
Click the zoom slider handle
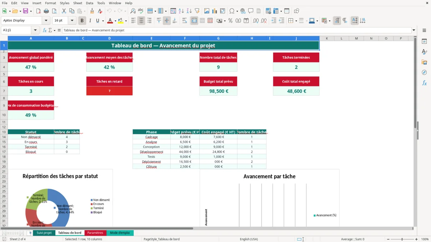[x=402, y=239]
